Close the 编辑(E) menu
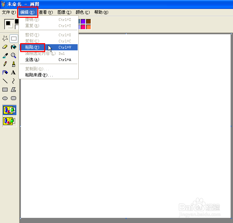This screenshot has height=223, width=233. click(x=27, y=12)
